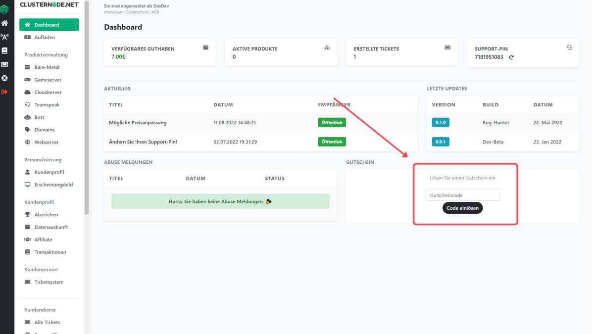
Task: Click the no Abuse Meldungen green notice
Action: click(220, 201)
